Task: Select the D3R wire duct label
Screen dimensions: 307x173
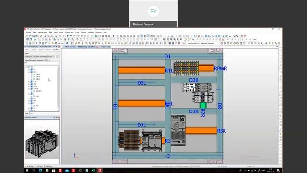Action: click(x=194, y=111)
